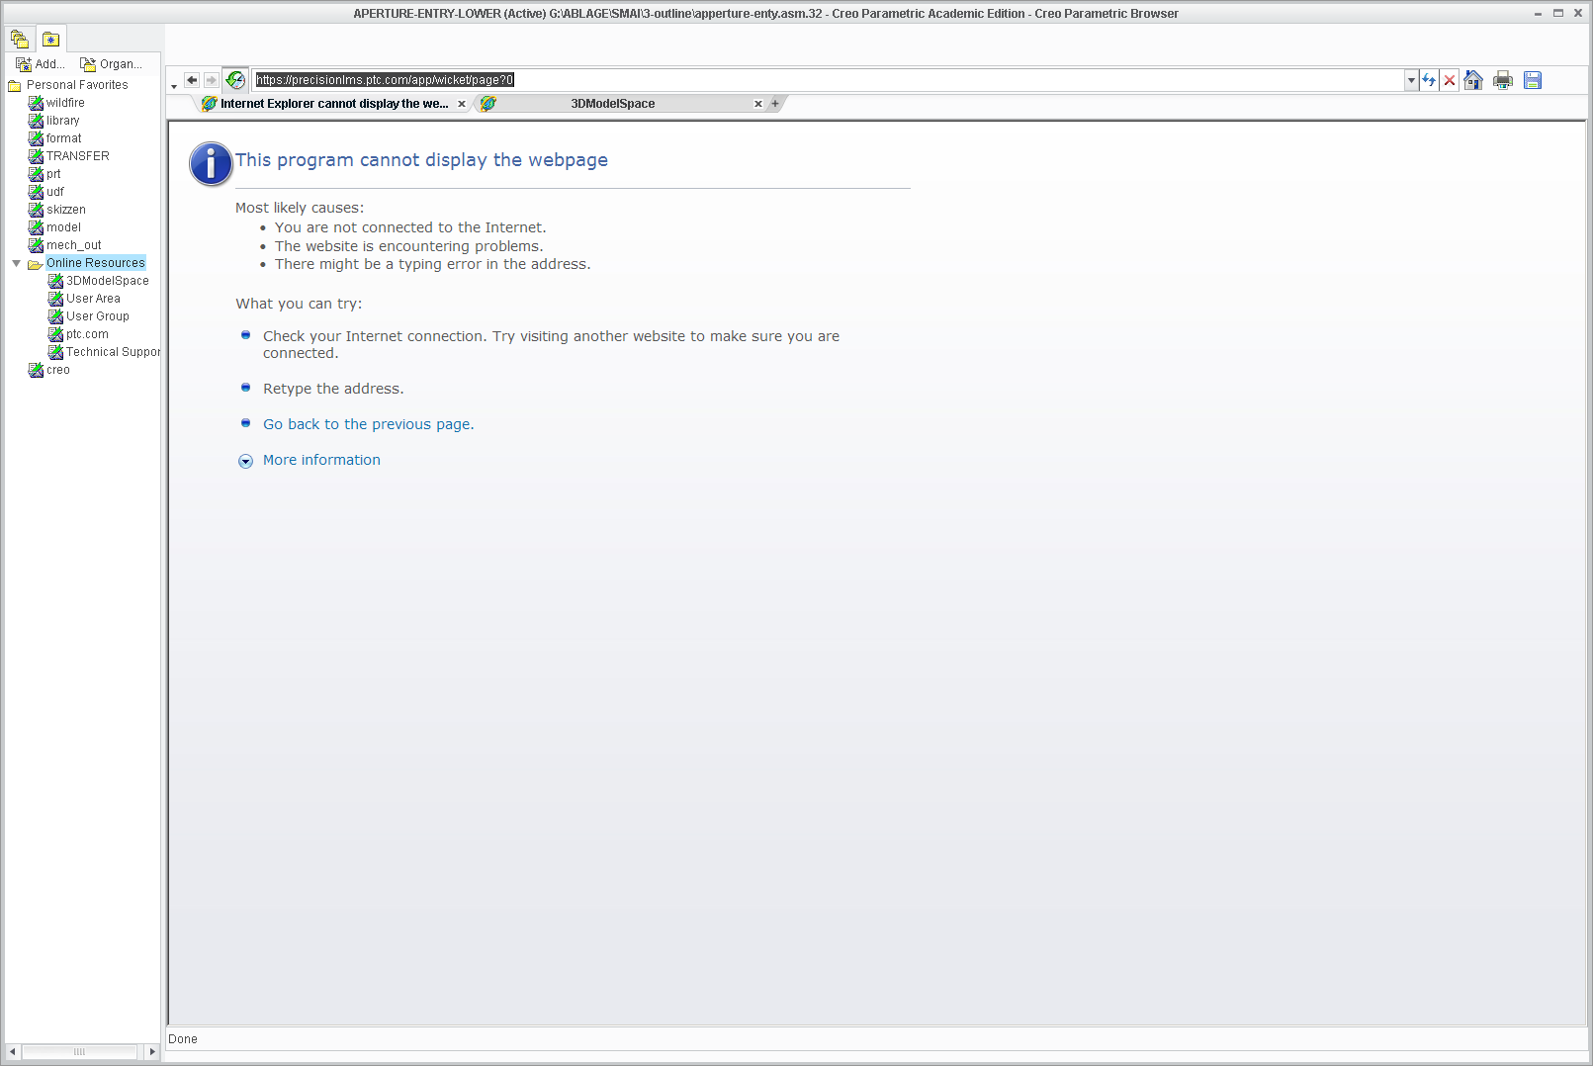1593x1066 pixels.
Task: Open the wildfire favorite
Action: (x=65, y=103)
